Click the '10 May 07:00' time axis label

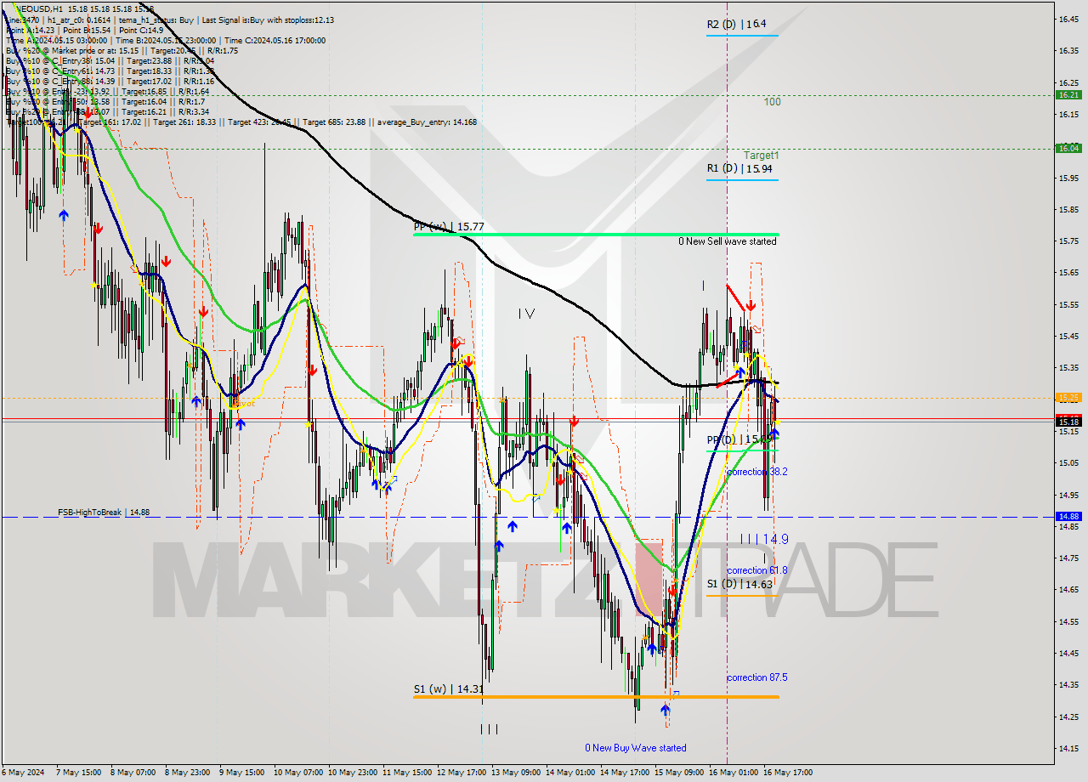pos(300,773)
